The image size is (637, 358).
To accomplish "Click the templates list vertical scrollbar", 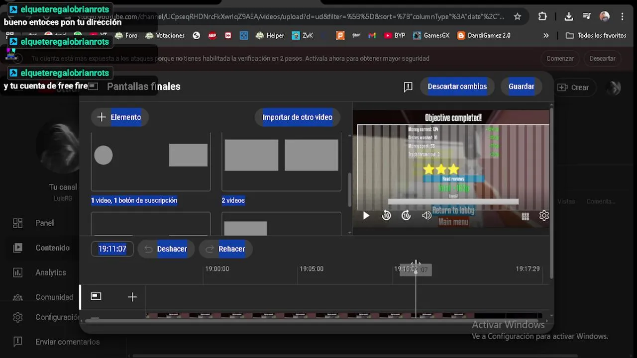I will tap(349, 190).
